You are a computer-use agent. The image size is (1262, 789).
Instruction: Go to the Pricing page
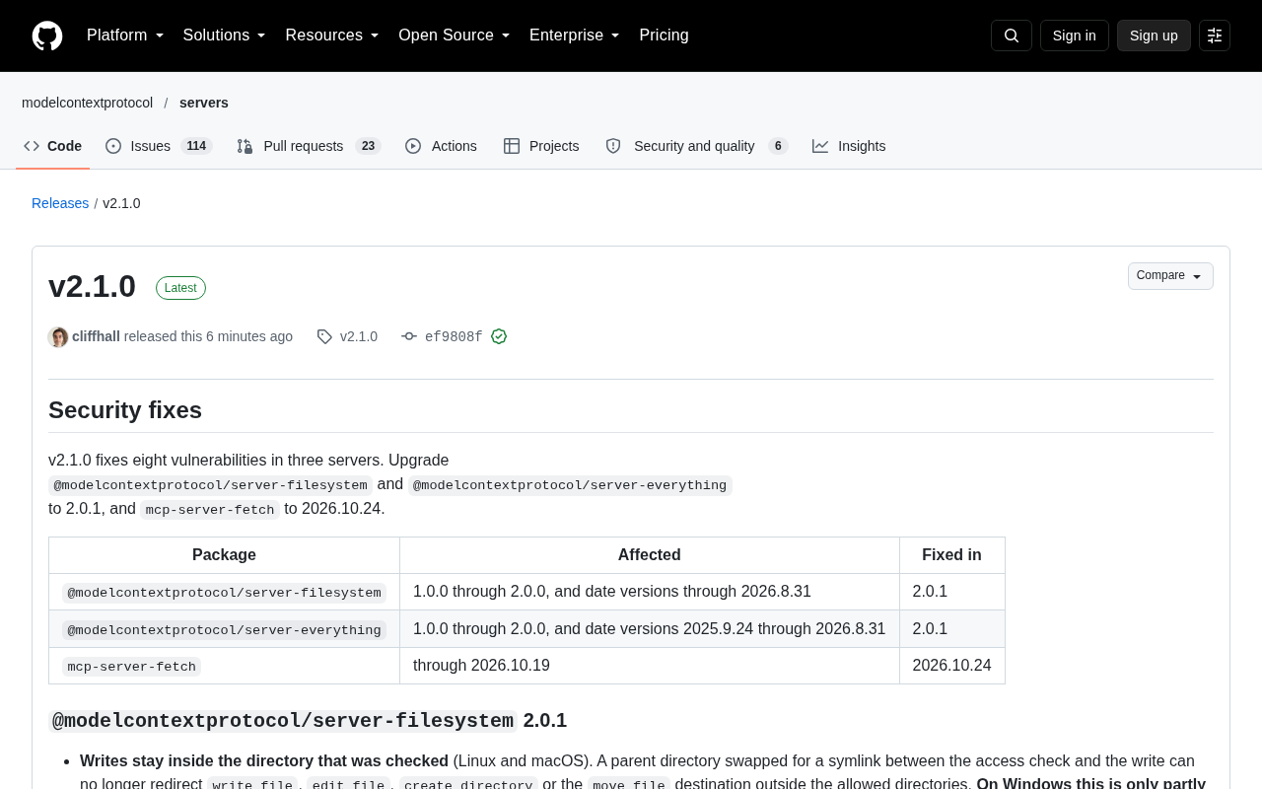coord(665,36)
